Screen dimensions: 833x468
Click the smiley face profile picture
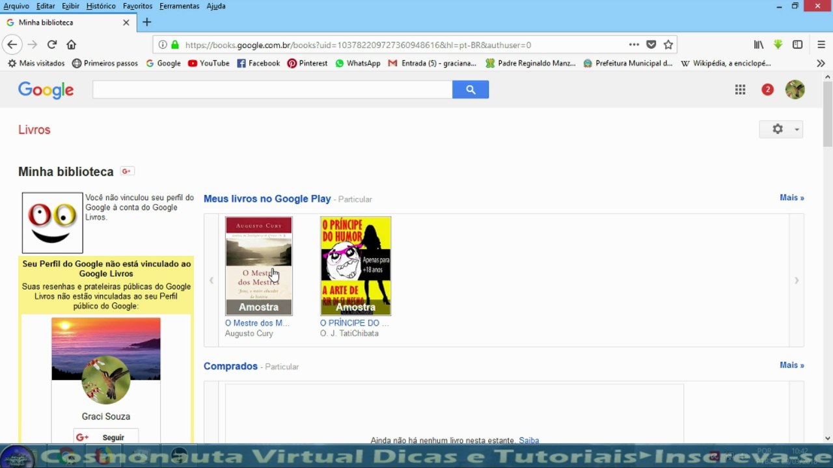(x=53, y=223)
